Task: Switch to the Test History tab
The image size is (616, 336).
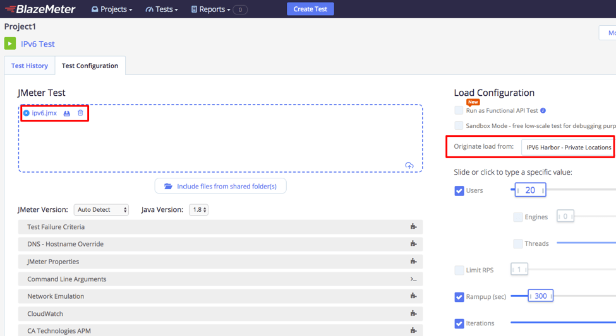Action: [30, 66]
